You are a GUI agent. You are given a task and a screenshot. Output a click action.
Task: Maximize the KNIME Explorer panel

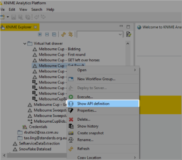pyautogui.click(x=128, y=27)
